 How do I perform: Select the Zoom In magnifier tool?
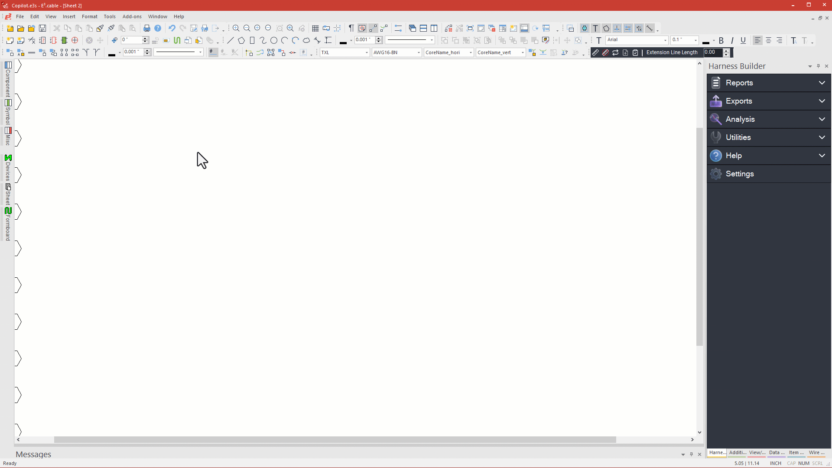pos(236,28)
